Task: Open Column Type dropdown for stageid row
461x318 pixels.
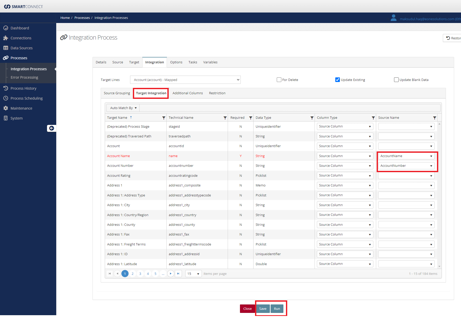Action: coord(345,126)
